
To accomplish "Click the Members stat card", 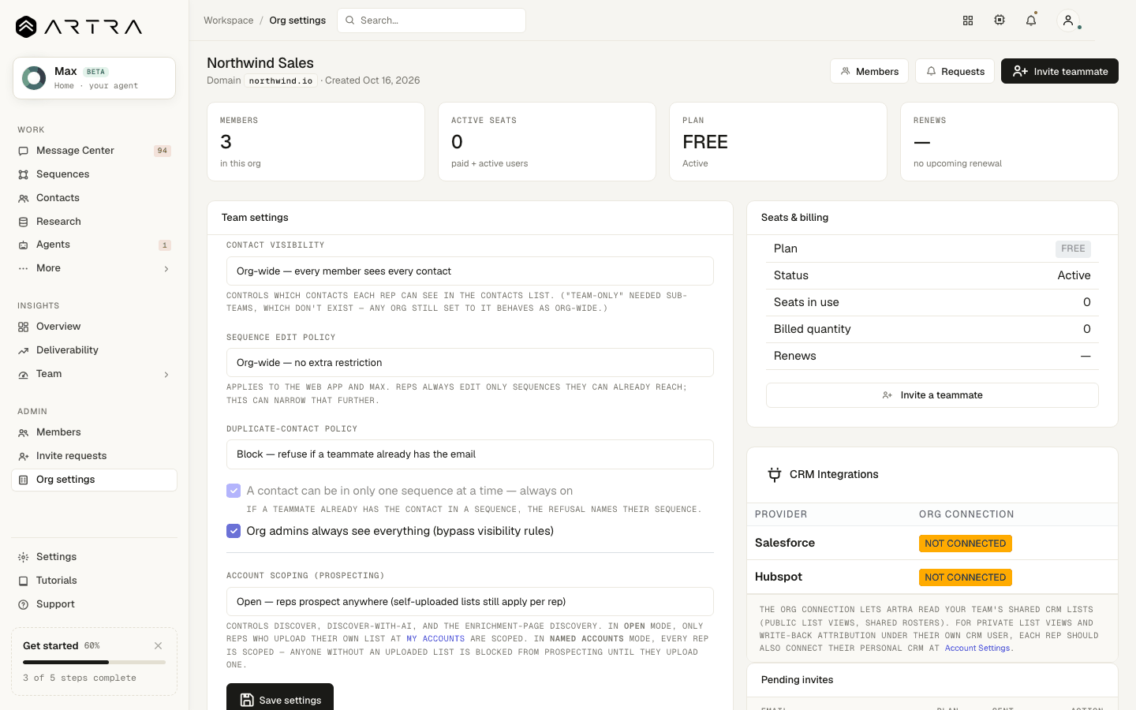I will 316,142.
